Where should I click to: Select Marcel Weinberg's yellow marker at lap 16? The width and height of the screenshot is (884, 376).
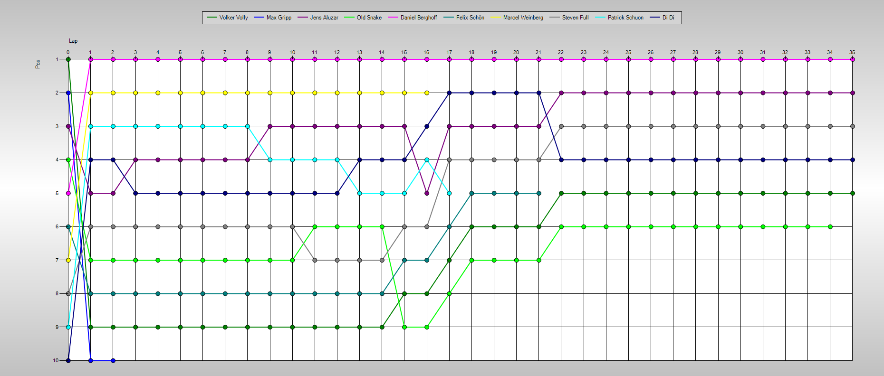pyautogui.click(x=427, y=93)
